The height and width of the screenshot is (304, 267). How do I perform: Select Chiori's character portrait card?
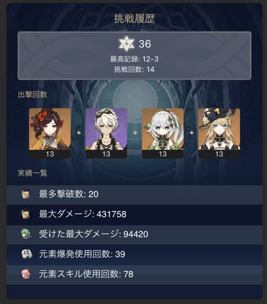[50, 133]
